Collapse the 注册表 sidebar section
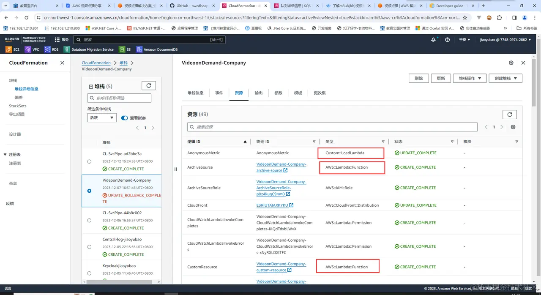Viewport: 541px width, 295px height. [5, 155]
